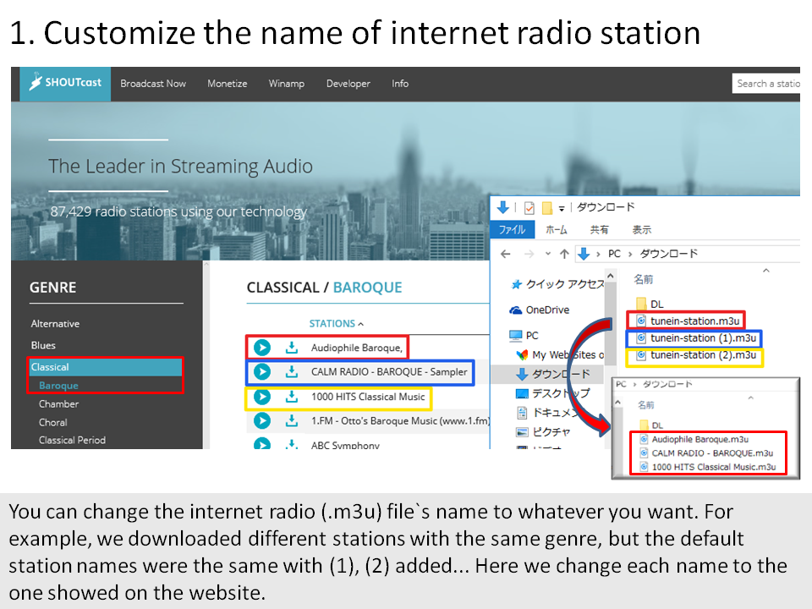
Task: Play 1.FM Otto's Baroque Music station
Action: click(x=262, y=420)
